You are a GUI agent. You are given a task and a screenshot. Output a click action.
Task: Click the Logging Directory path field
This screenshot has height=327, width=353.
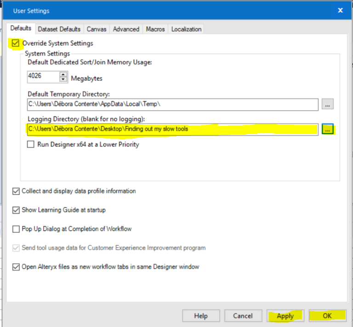click(172, 130)
